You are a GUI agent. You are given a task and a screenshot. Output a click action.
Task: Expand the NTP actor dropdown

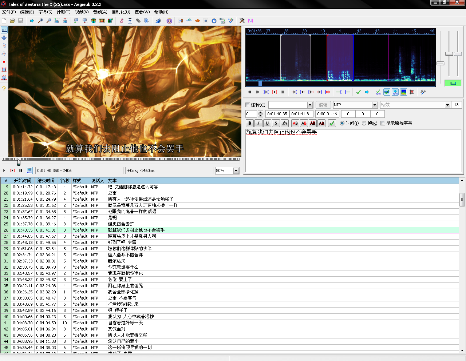(x=375, y=105)
